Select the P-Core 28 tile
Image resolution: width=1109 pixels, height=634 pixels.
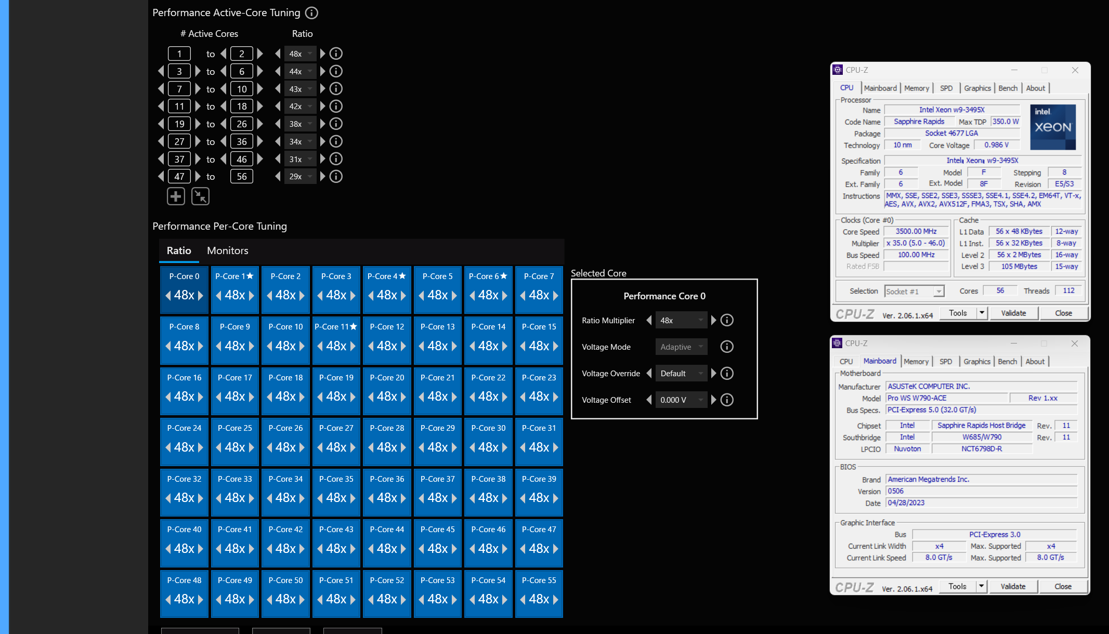click(387, 442)
